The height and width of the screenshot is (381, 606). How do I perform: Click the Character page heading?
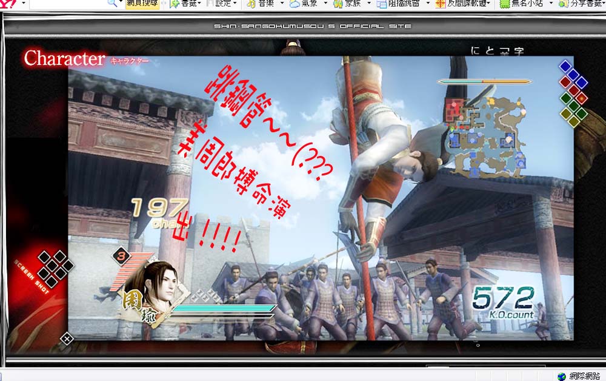(65, 58)
